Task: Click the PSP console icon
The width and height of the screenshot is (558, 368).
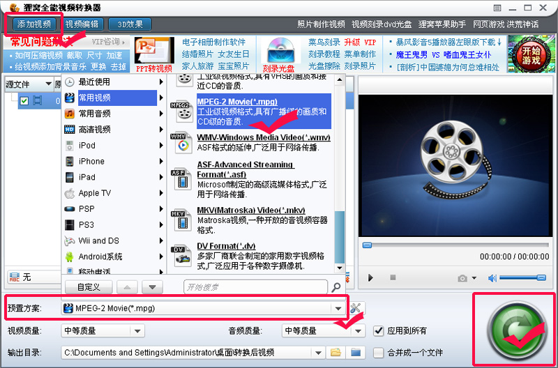Action: pyautogui.click(x=69, y=209)
